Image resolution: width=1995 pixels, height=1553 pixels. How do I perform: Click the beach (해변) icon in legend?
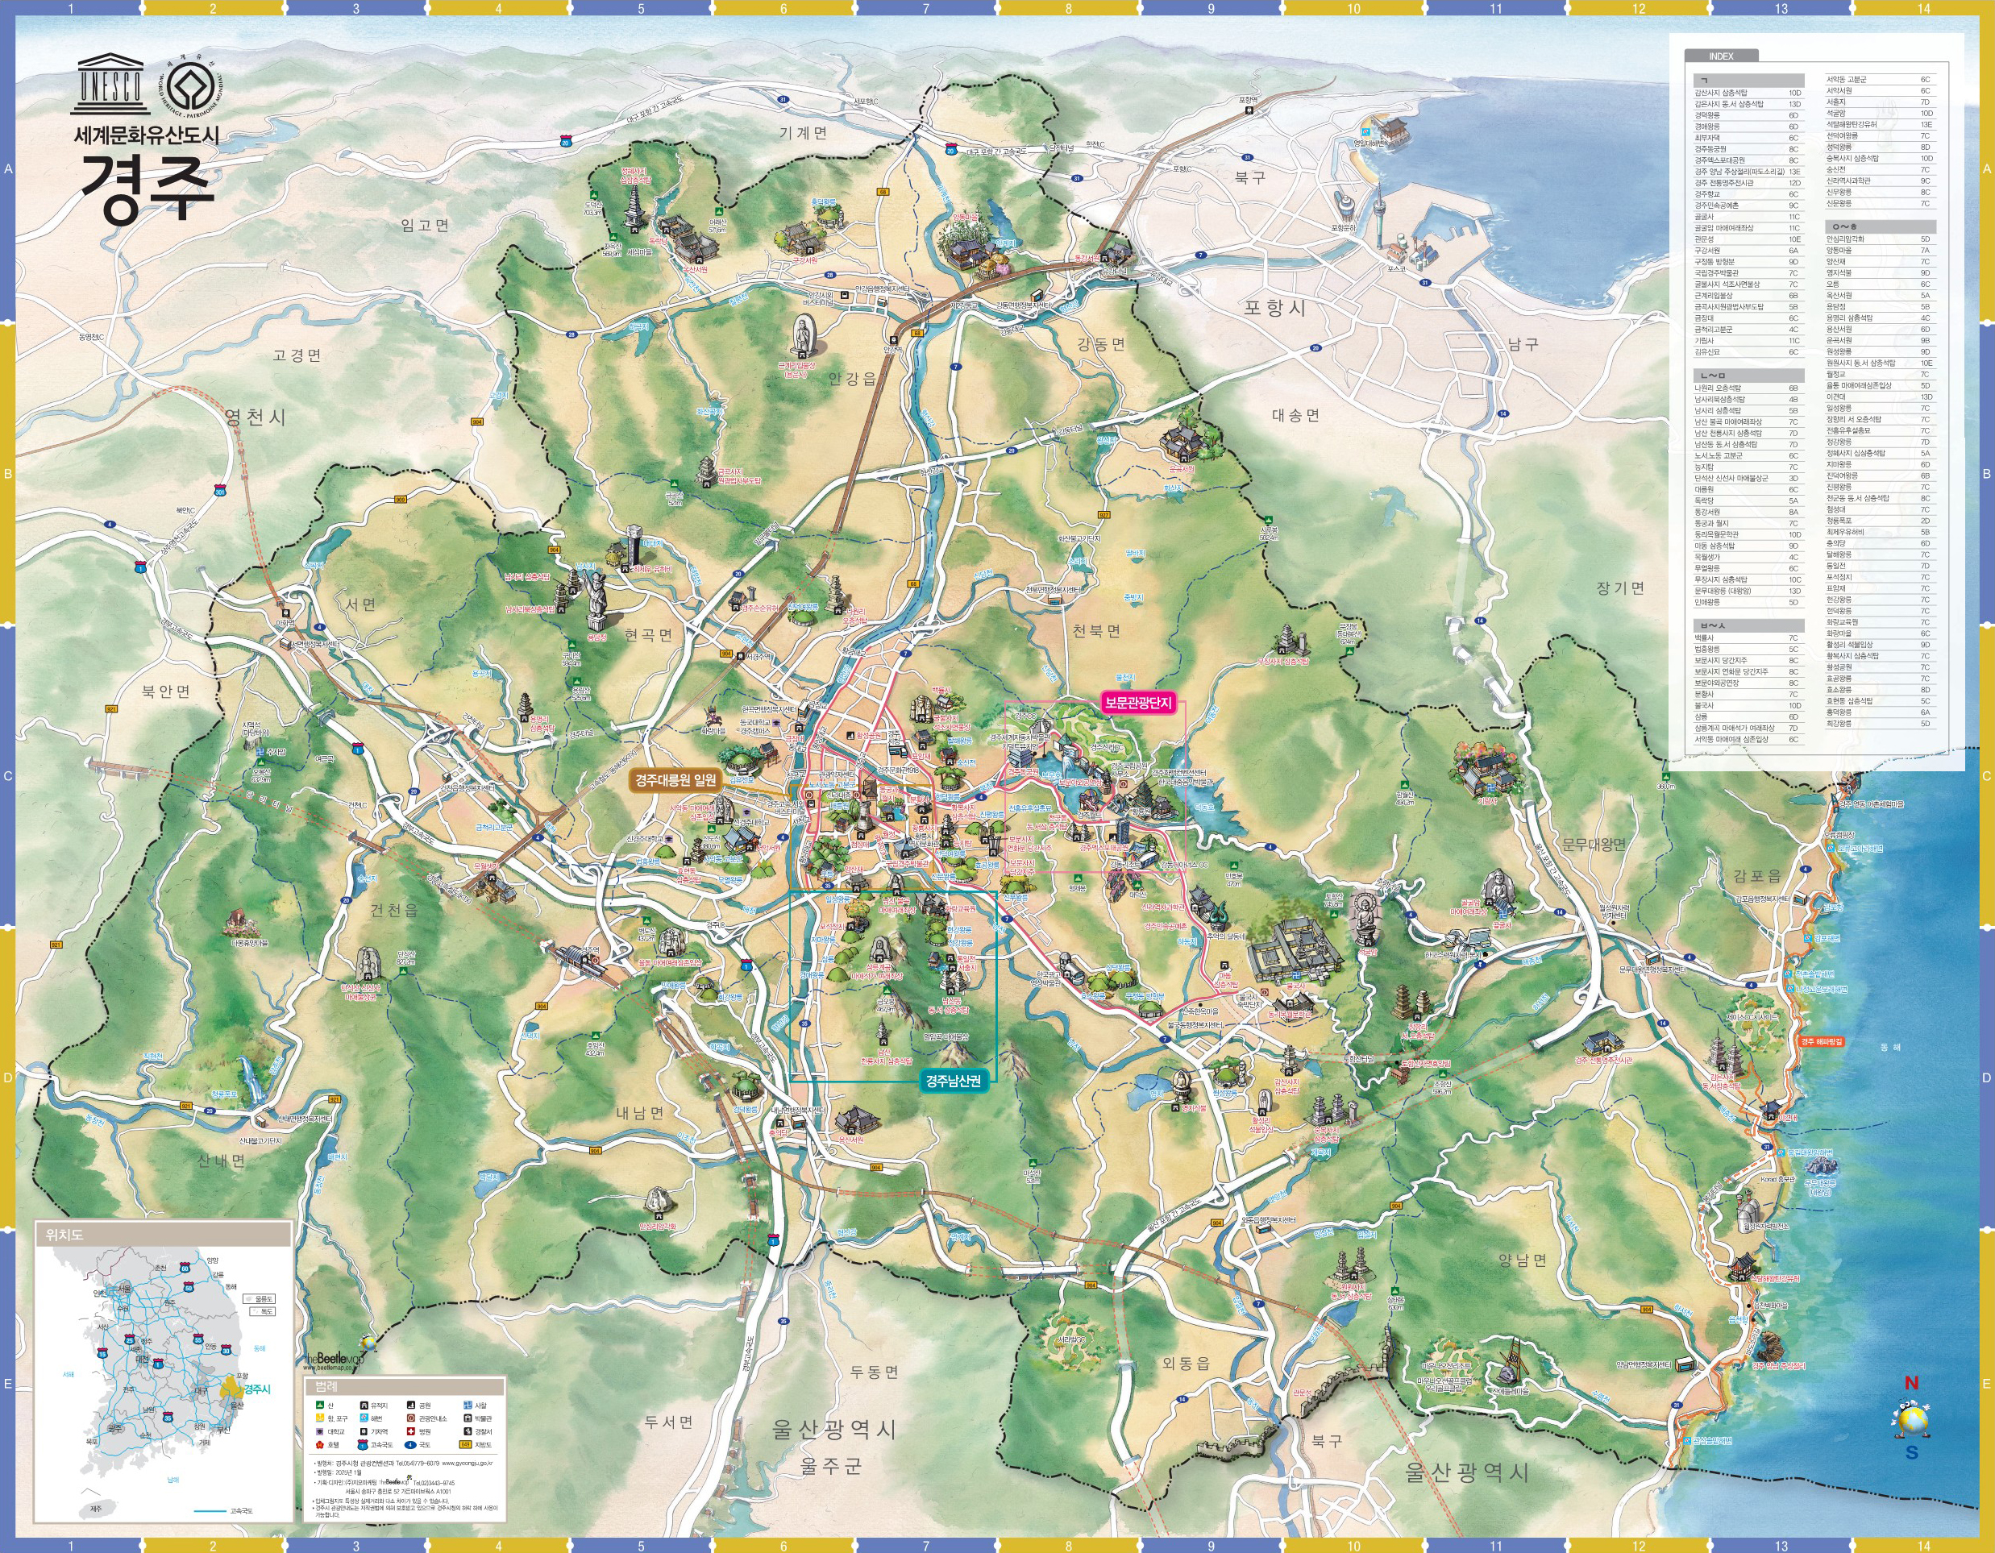(x=364, y=1418)
